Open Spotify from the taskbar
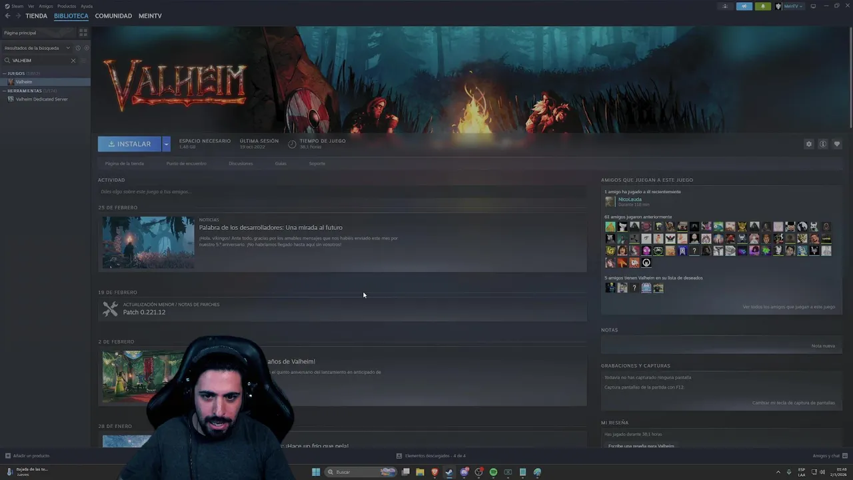 (493, 472)
